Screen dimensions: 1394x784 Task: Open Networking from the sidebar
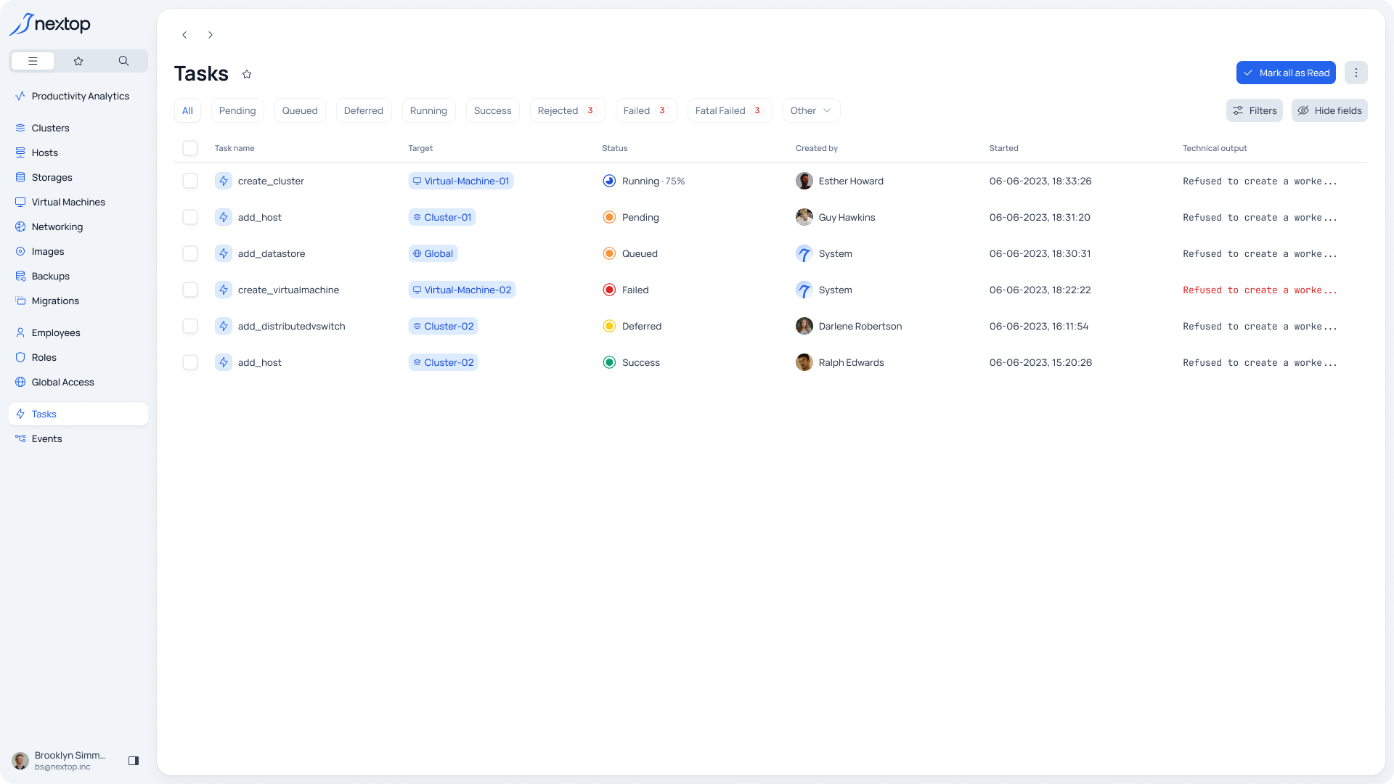pyautogui.click(x=57, y=226)
